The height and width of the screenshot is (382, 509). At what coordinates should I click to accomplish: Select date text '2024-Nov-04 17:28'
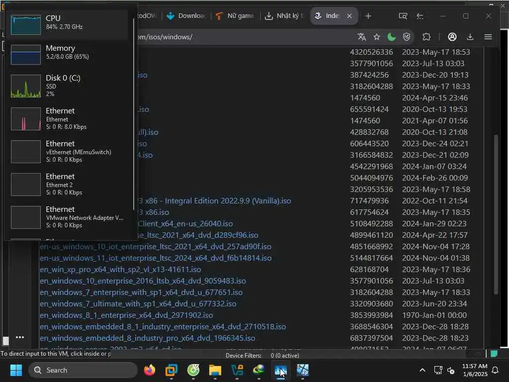tap(435, 247)
